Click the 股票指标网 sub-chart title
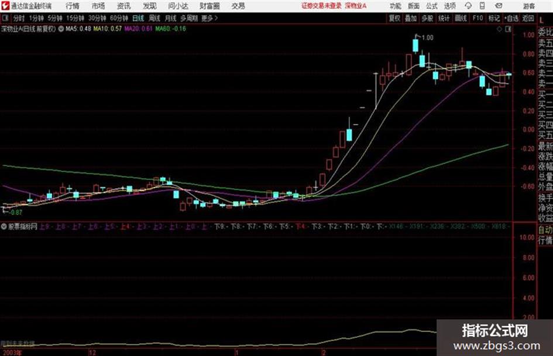Image resolution: width=553 pixels, height=356 pixels. tap(23, 226)
